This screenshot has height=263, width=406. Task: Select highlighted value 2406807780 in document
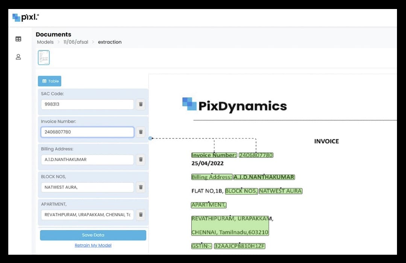[256, 155]
